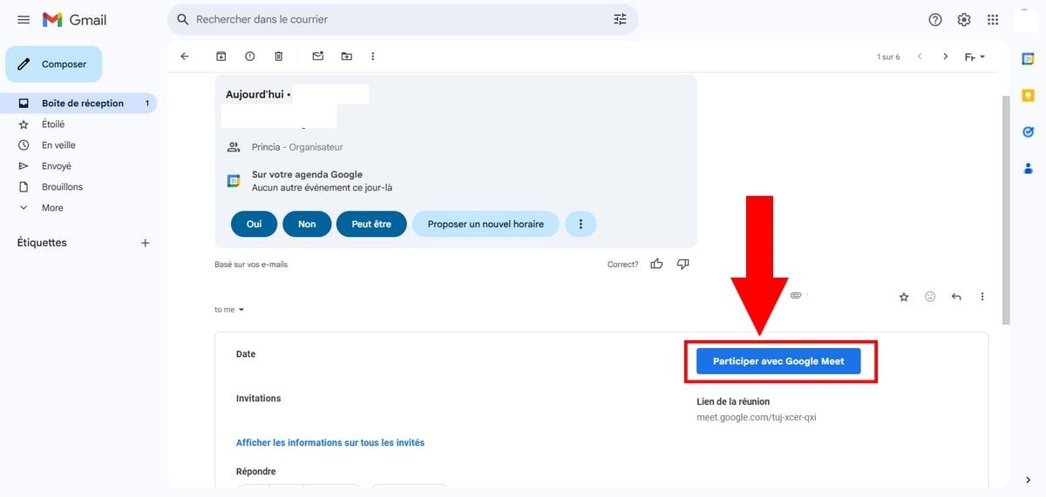Click 'Sur votre agenda Google' text
Screen dimensions: 1046x497
[307, 174]
